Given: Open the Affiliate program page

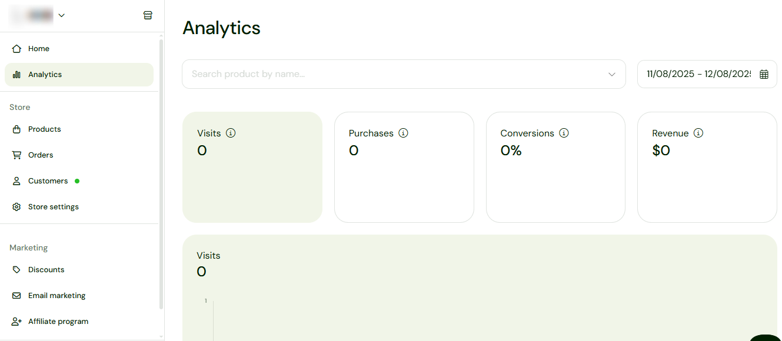Looking at the screenshot, I should pyautogui.click(x=58, y=321).
